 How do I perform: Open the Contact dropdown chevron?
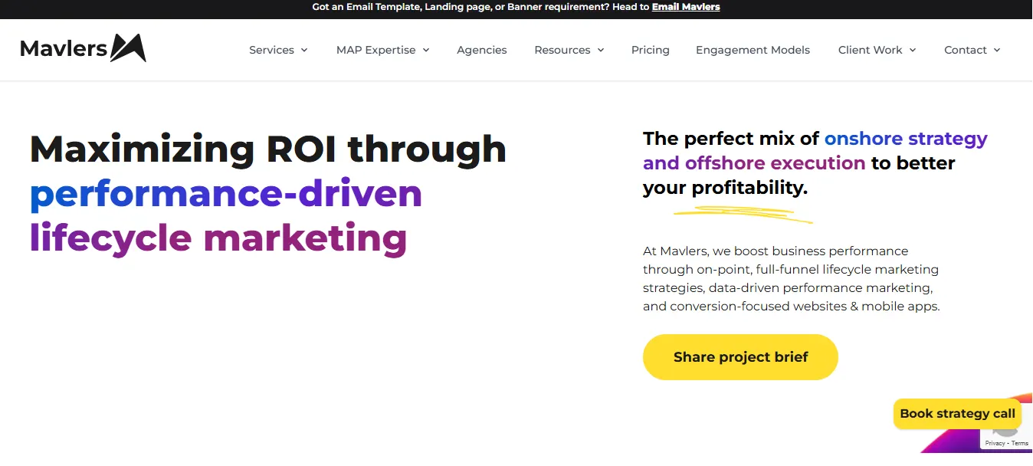pyautogui.click(x=997, y=50)
